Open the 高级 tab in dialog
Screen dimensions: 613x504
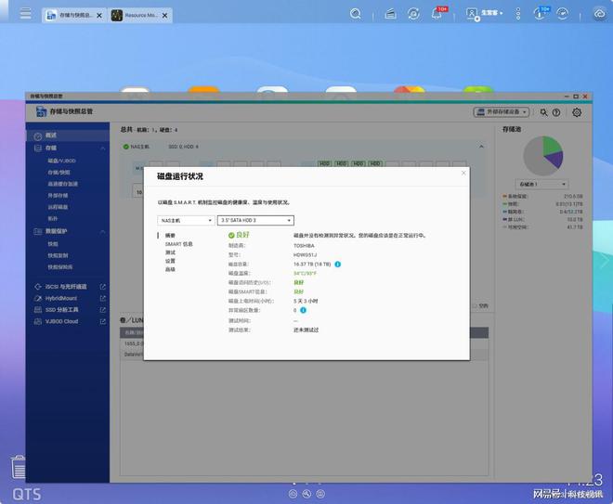(x=170, y=269)
